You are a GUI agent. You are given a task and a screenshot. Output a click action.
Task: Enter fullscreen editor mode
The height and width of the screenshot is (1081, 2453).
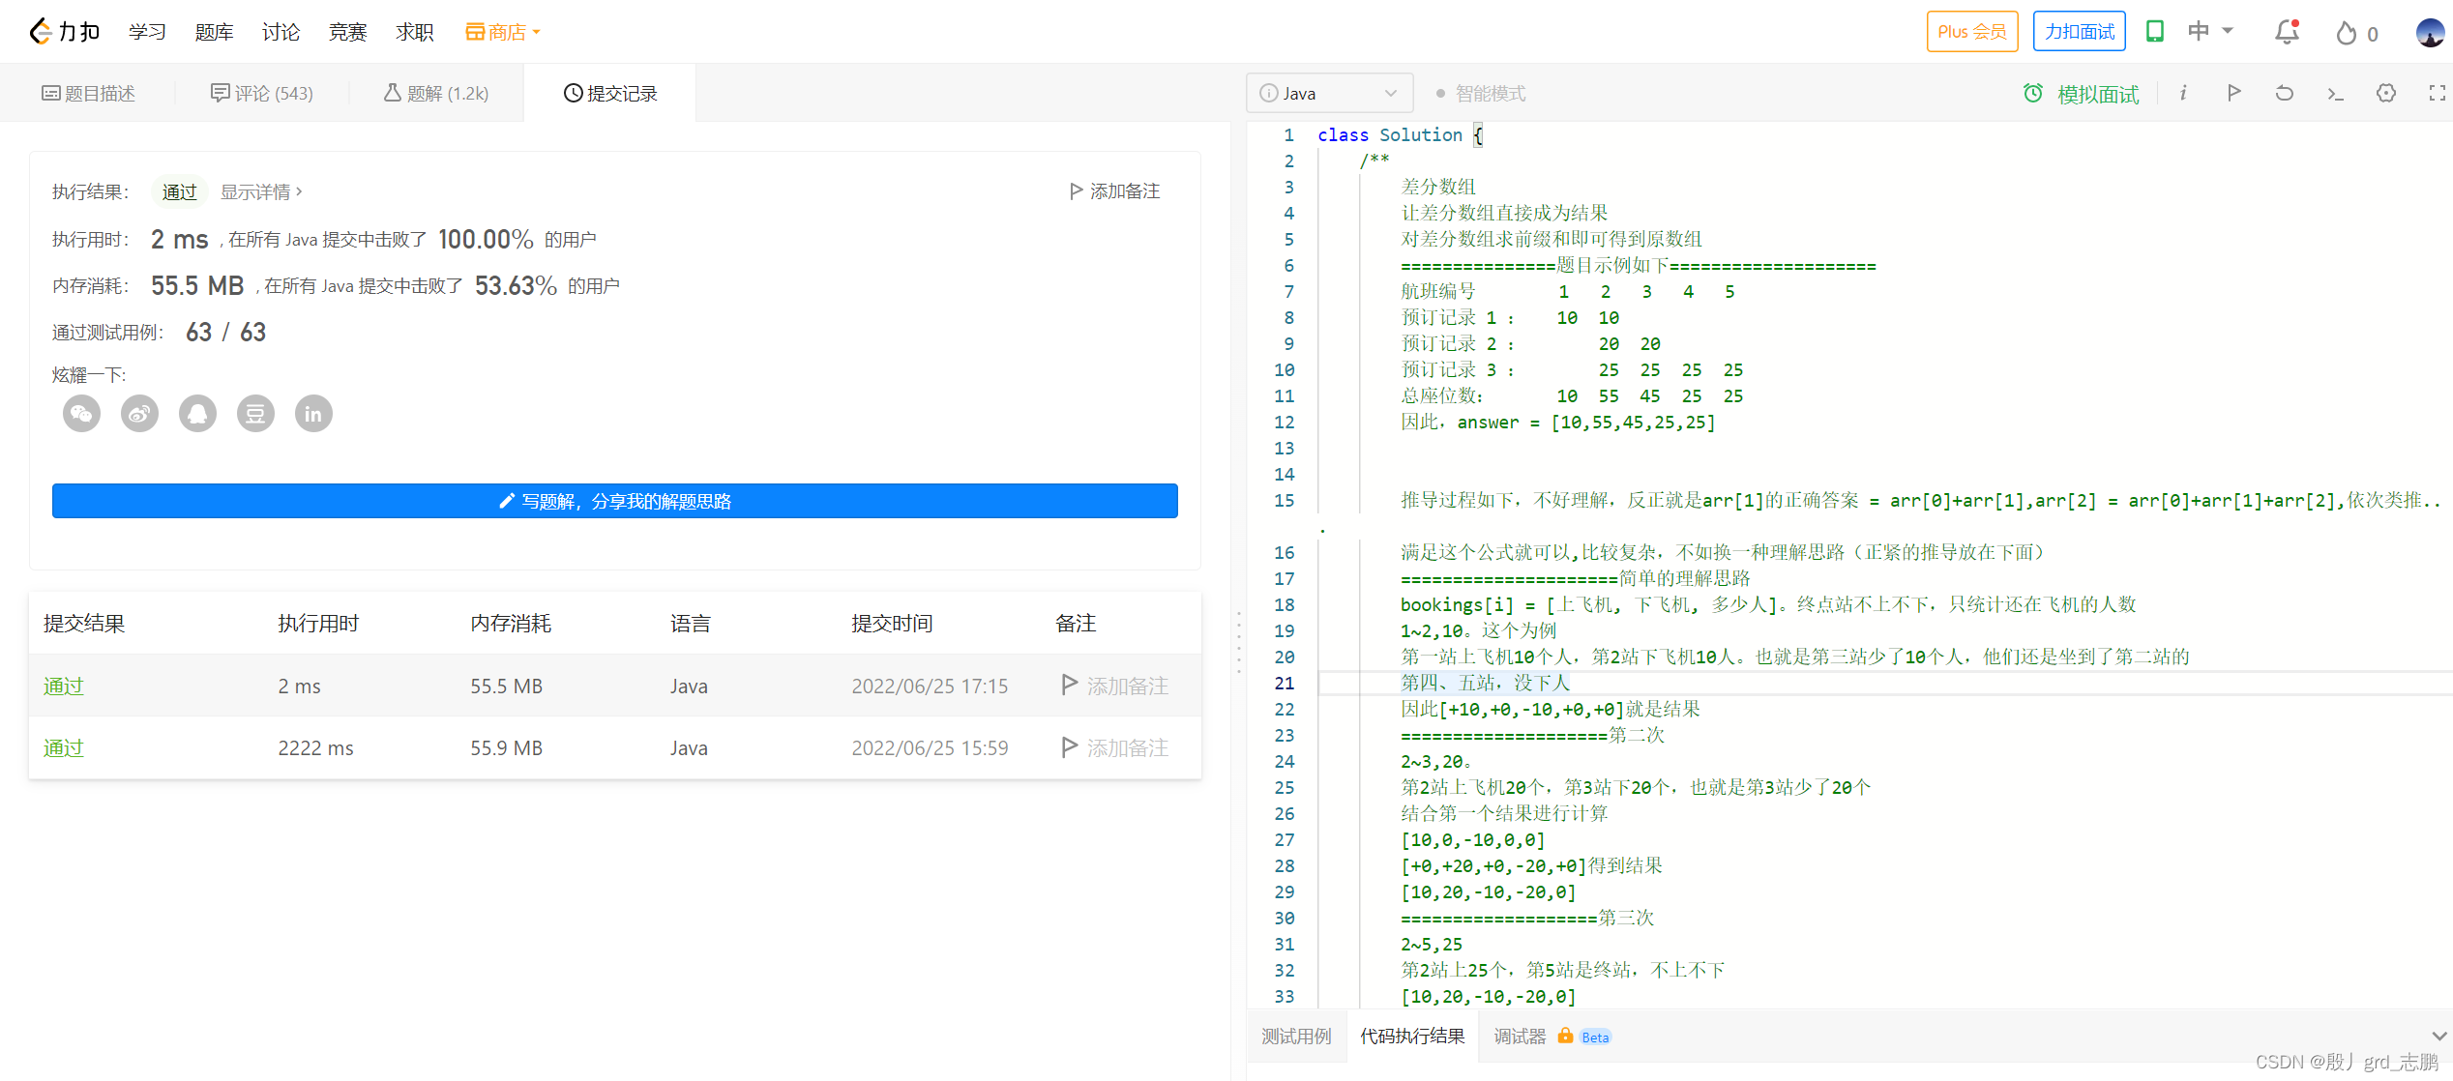pyautogui.click(x=2437, y=93)
